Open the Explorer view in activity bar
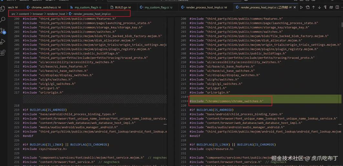Image resolution: width=343 pixels, height=166 pixels. [x=3, y=9]
